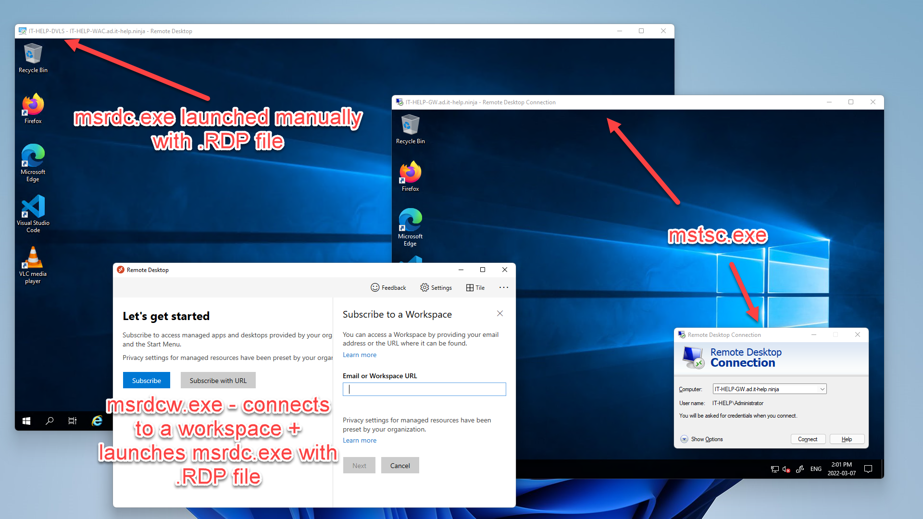Click the Internet Explorer icon in taskbar
Viewport: 923px width, 519px height.
(97, 421)
